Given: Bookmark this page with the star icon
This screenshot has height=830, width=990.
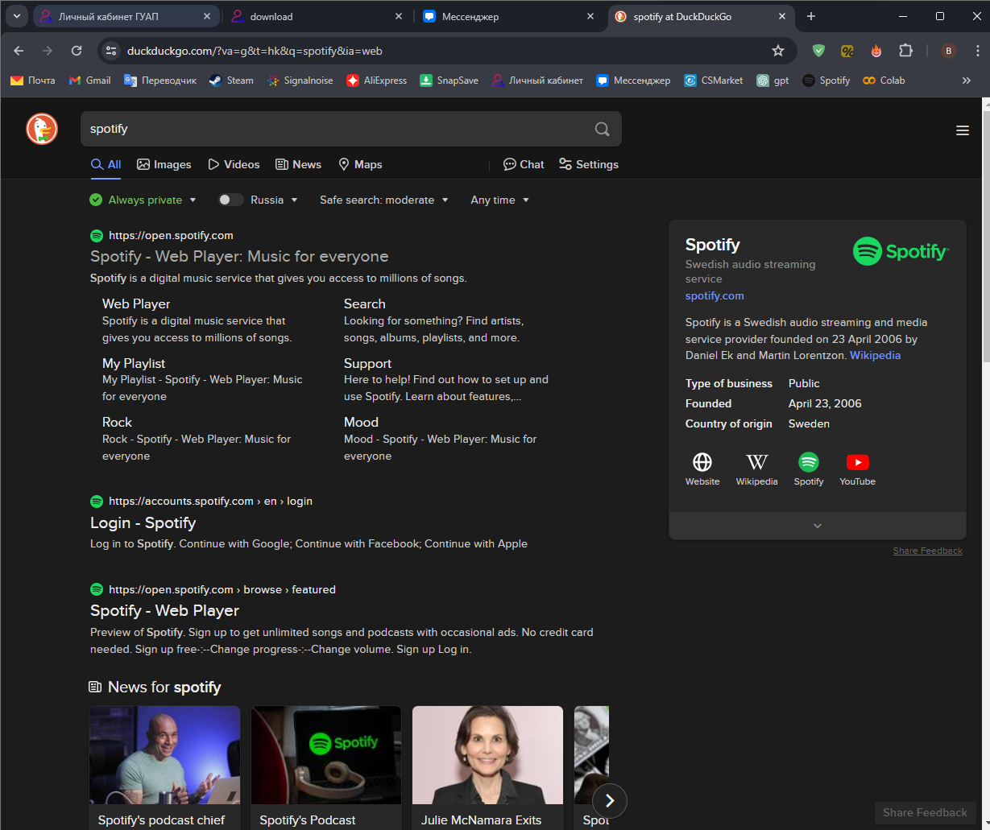Looking at the screenshot, I should [x=778, y=51].
